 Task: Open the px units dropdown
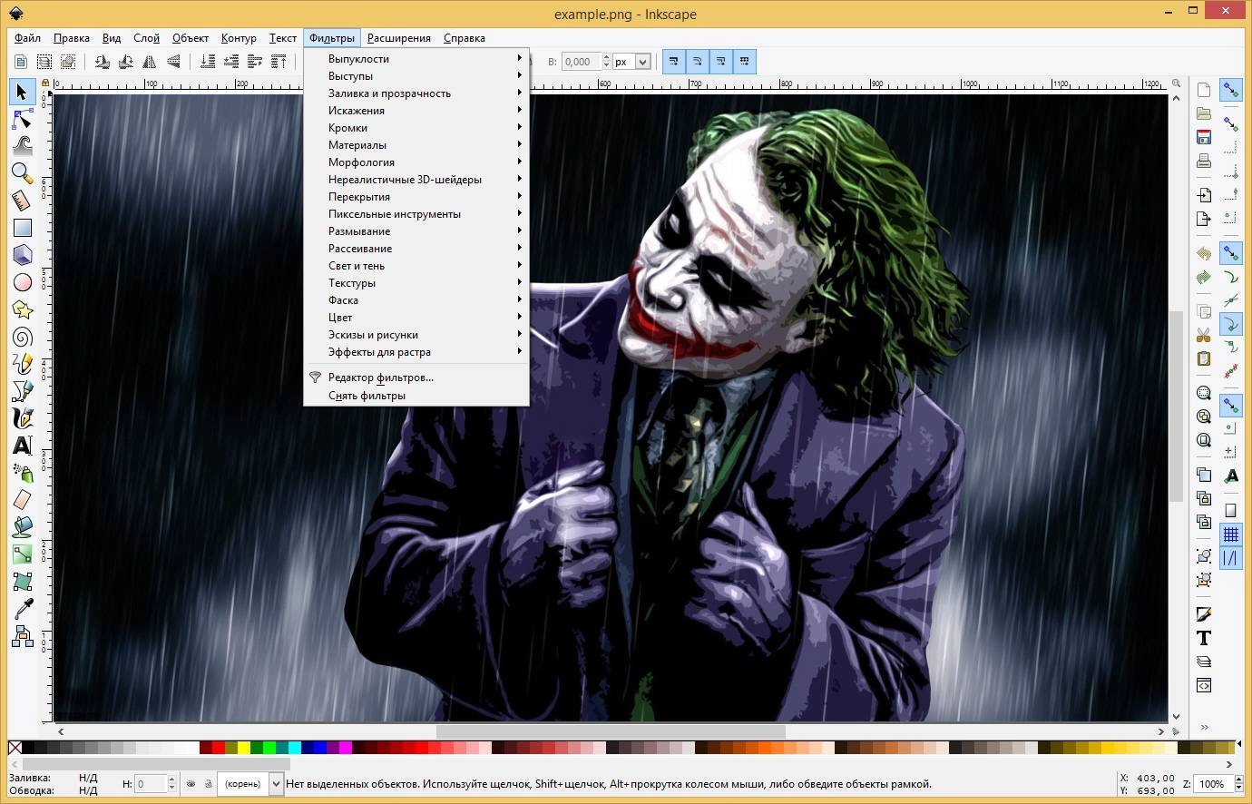632,62
